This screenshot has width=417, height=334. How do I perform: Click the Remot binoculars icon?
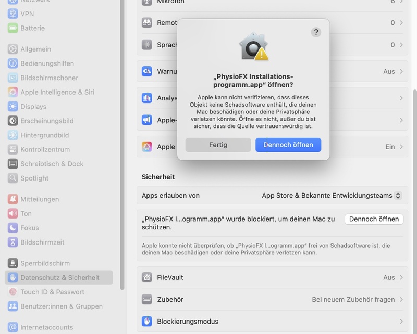[147, 23]
